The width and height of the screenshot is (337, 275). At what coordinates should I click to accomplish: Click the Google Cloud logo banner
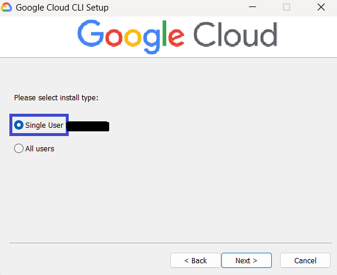coord(177,37)
